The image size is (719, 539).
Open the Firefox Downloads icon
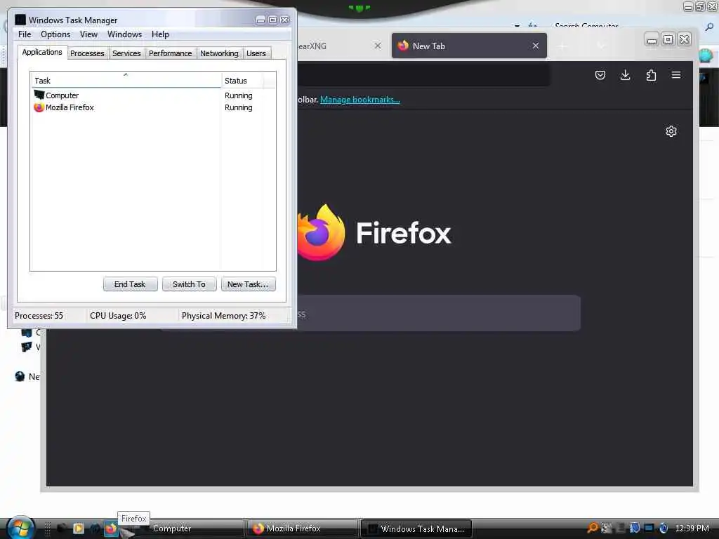(x=625, y=75)
